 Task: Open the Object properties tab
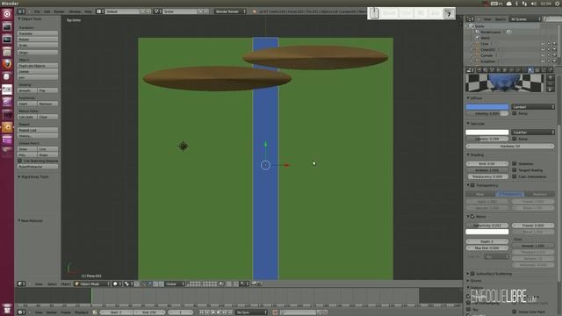click(504, 70)
